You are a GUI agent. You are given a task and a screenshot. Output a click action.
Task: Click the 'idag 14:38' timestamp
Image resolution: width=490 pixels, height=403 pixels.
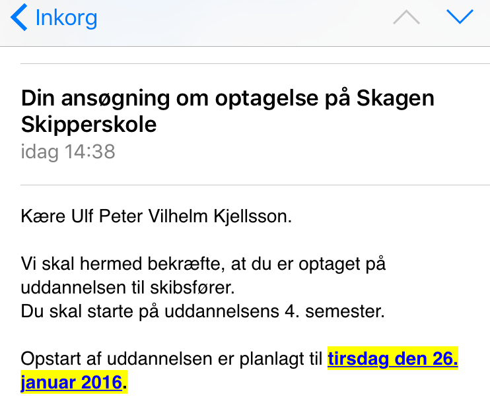click(x=68, y=152)
